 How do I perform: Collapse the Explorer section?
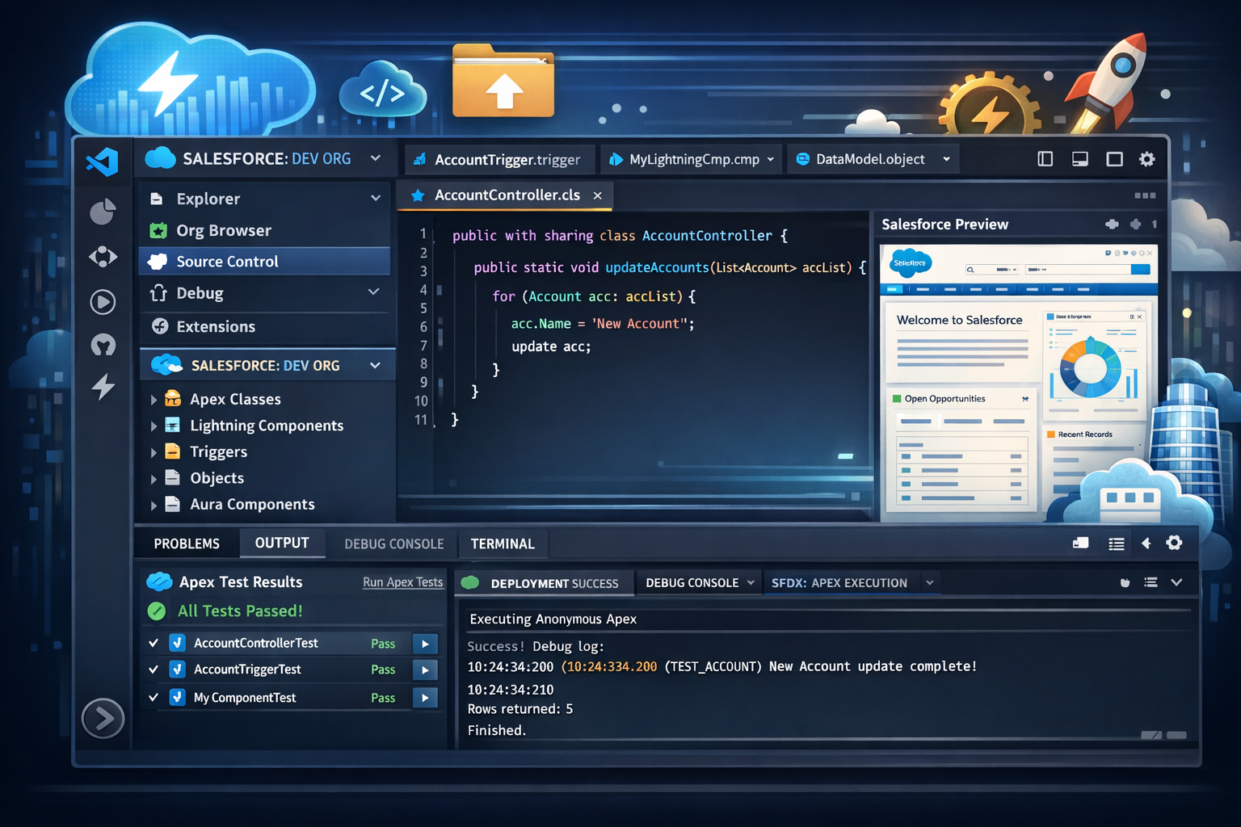tap(375, 197)
